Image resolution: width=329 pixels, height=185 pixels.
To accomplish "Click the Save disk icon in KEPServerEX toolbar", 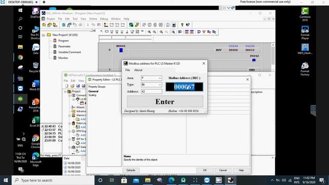I will pos(78,86).
